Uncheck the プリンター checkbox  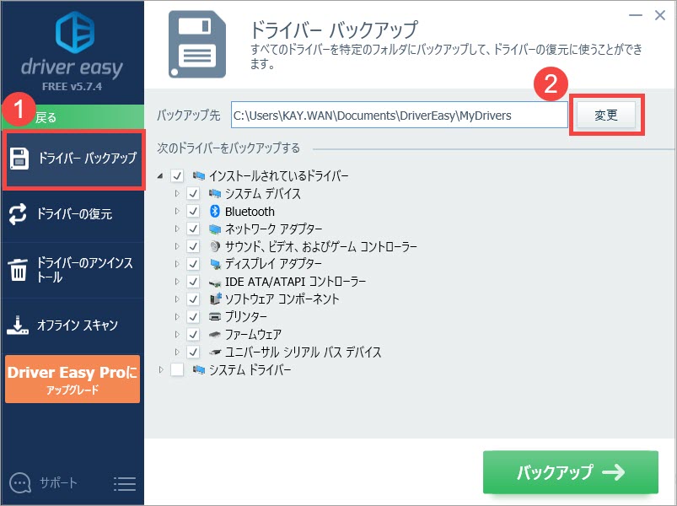(193, 317)
